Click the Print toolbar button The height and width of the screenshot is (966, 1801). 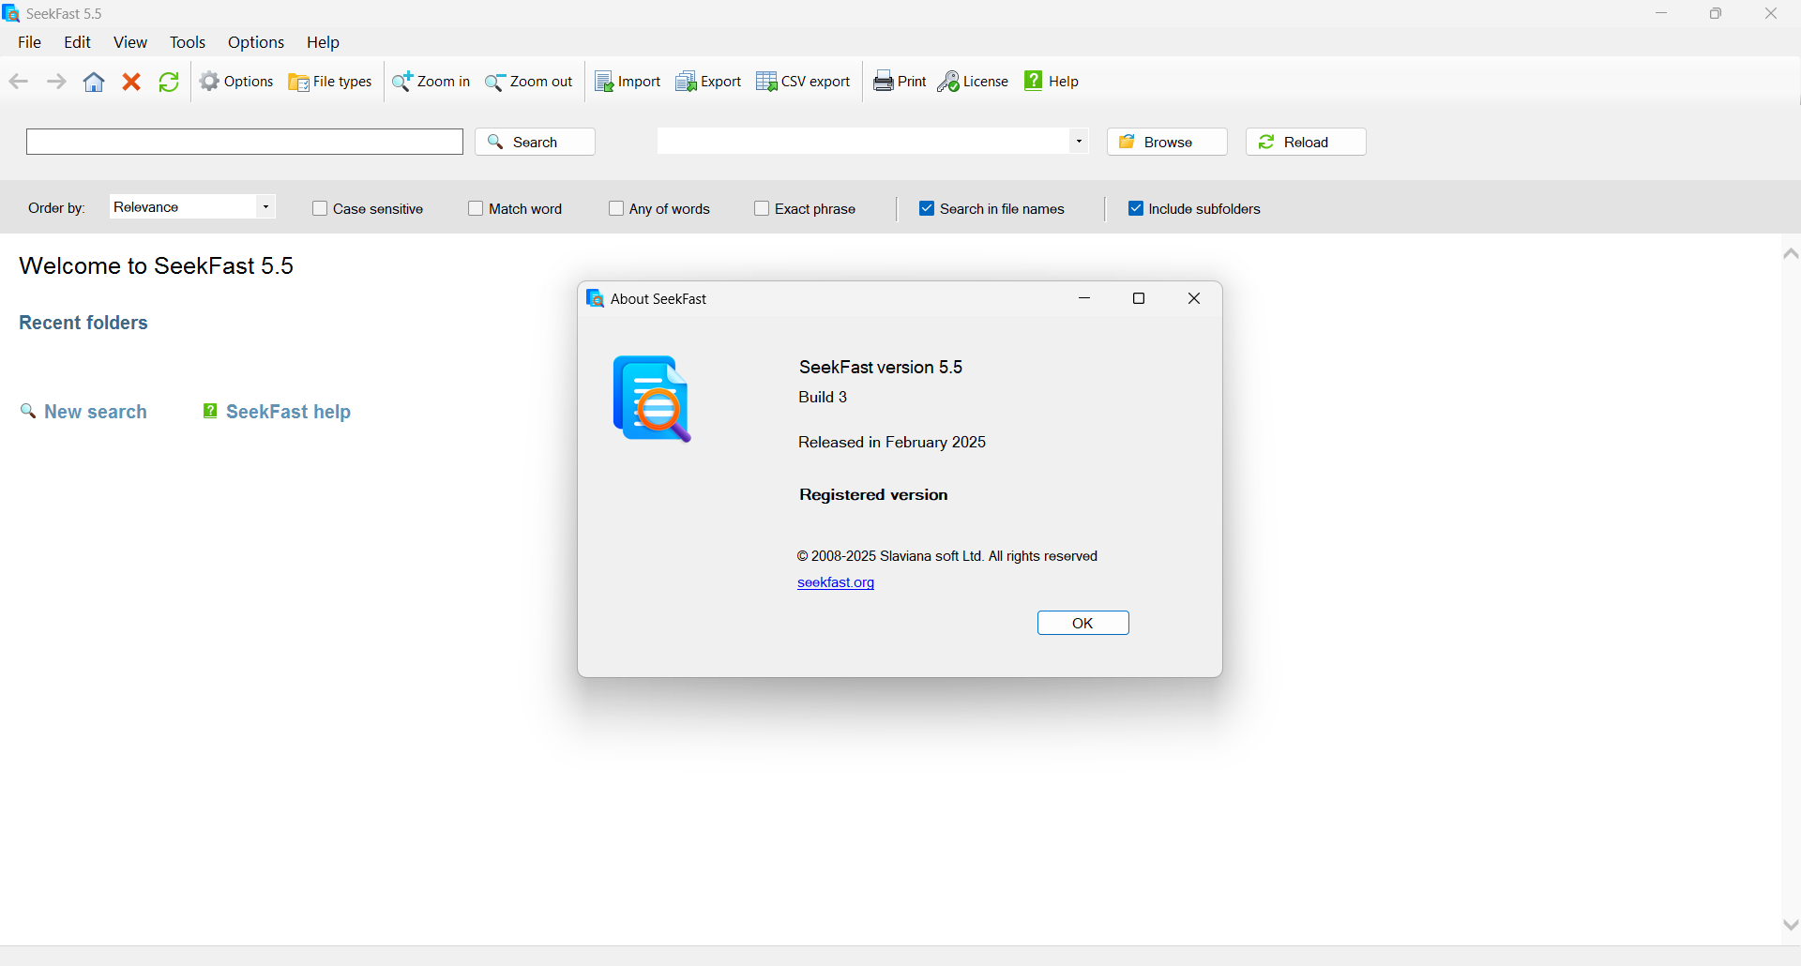900,82
